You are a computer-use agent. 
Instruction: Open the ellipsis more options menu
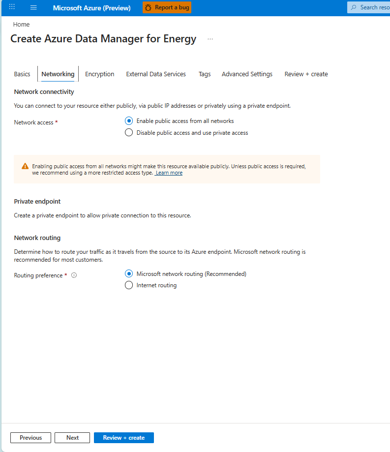(210, 39)
